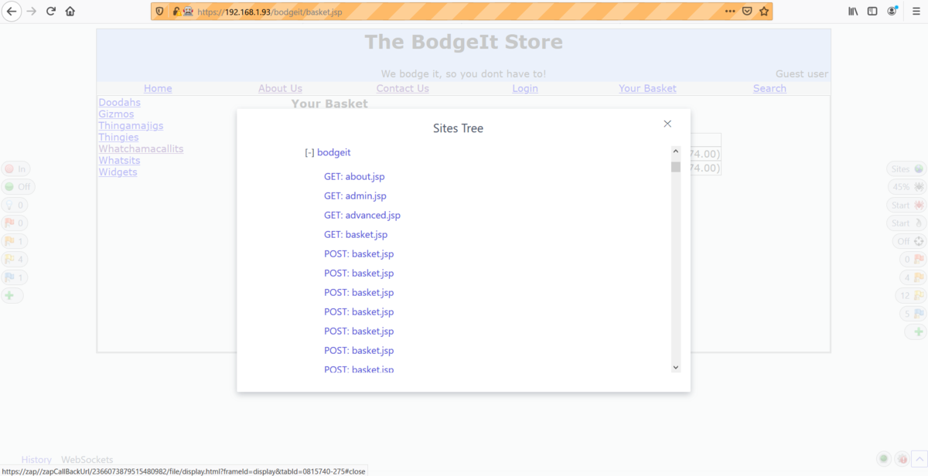Screen dimensions: 928x476
Task: Click the Sites Tree scrollbar down arrow
Action: point(675,368)
